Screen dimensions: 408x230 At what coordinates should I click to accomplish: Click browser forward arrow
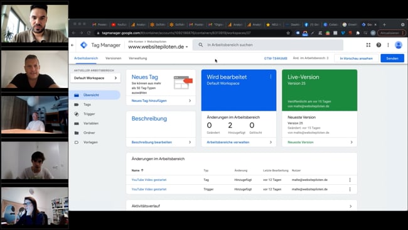pyautogui.click(x=81, y=33)
